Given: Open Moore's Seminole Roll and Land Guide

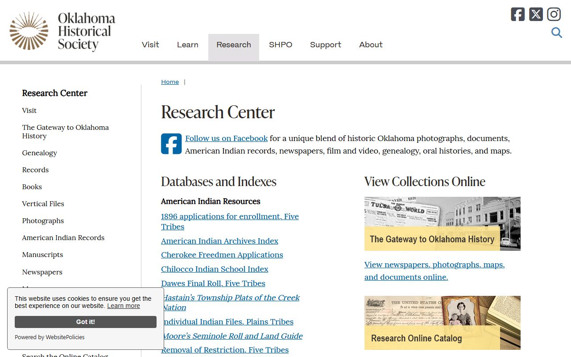Looking at the screenshot, I should tap(232, 336).
